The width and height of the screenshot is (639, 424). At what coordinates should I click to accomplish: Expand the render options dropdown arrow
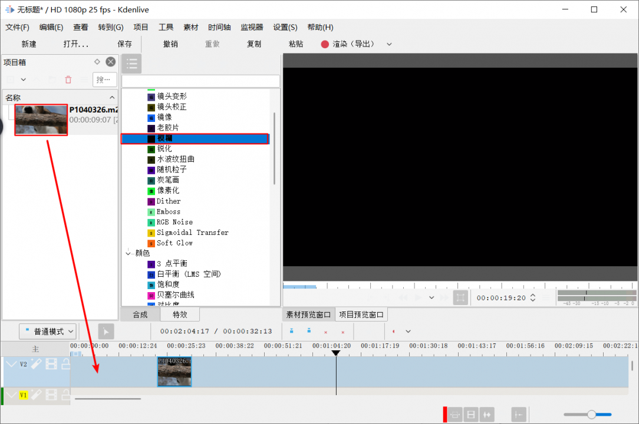coord(389,44)
